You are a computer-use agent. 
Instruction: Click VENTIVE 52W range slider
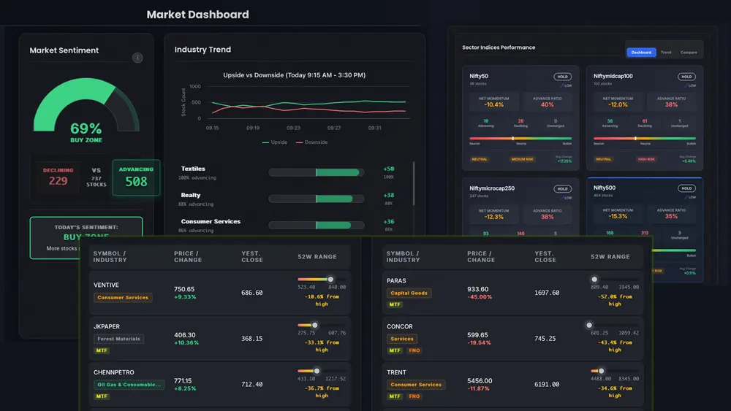tap(322, 280)
